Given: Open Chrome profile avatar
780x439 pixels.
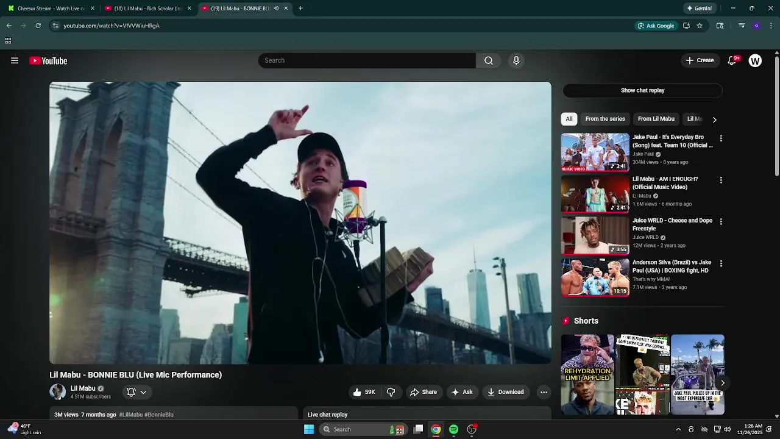Looking at the screenshot, I should point(756,26).
